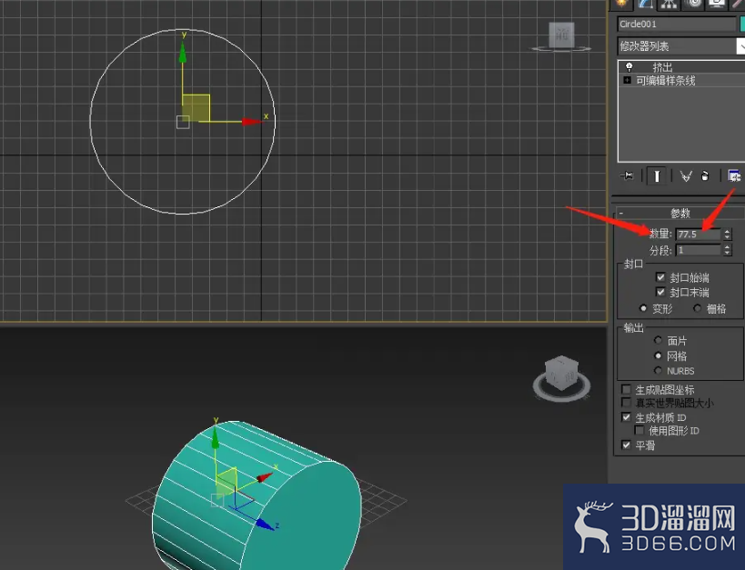Toggle the lightbulb icon for the 挤出 modifier
This screenshot has height=570, width=745.
(x=629, y=67)
